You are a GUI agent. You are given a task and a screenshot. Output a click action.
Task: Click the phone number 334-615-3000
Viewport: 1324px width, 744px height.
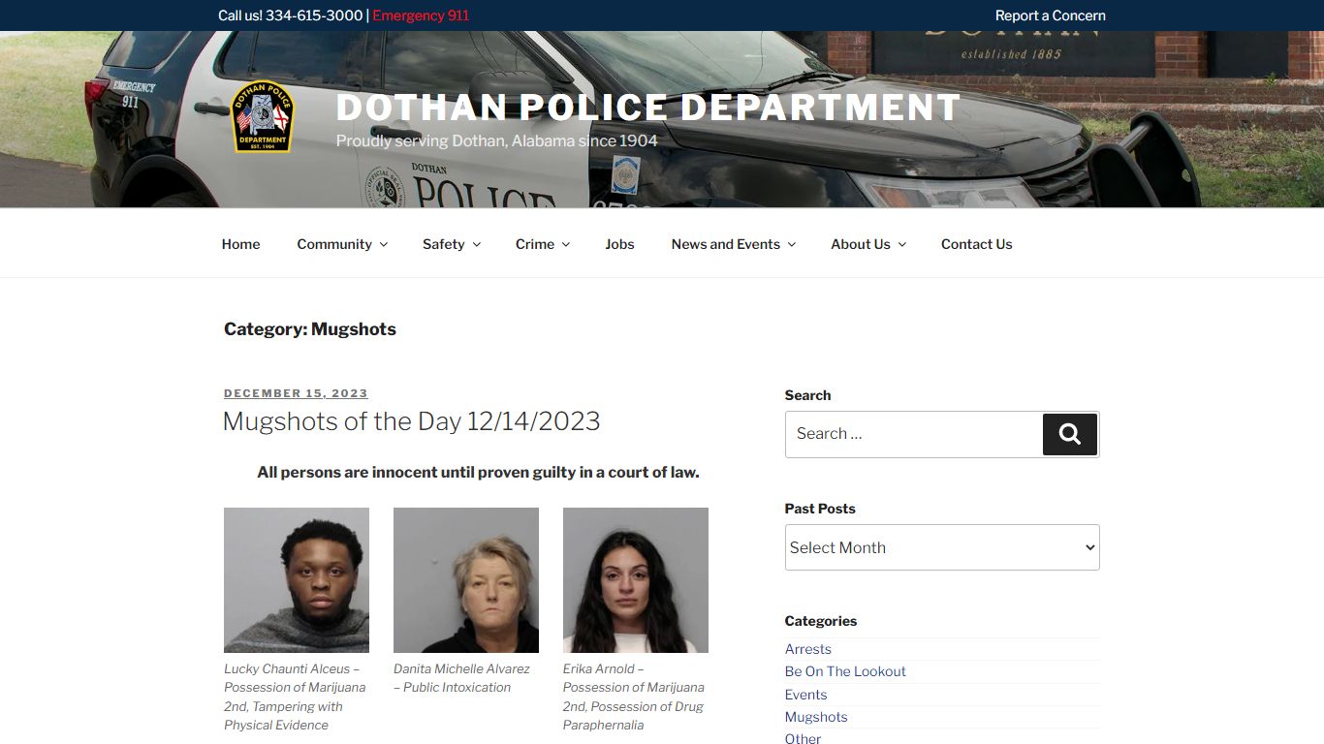pyautogui.click(x=314, y=15)
